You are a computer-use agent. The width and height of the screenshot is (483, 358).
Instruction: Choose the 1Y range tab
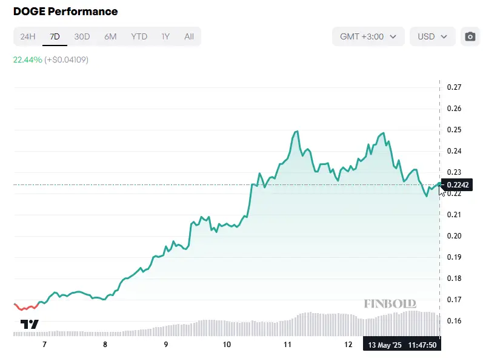(165, 36)
